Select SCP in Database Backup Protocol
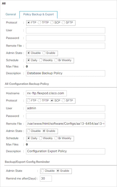117x187 pixels. (x=52, y=23)
